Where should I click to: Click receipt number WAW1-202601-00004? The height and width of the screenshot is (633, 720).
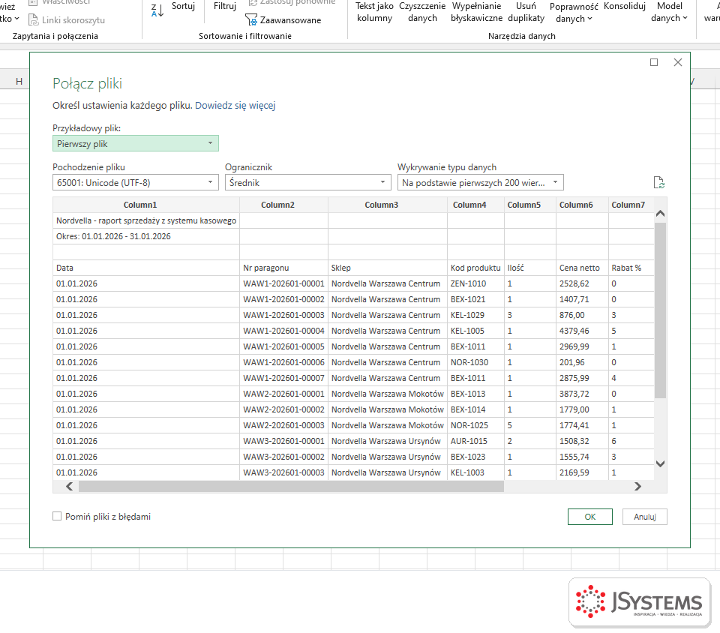283,331
